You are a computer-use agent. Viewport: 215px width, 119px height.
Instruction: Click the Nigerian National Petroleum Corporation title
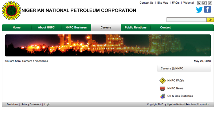79,10
